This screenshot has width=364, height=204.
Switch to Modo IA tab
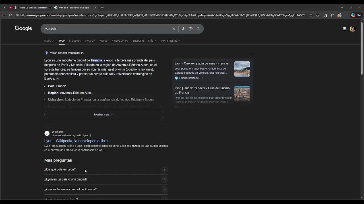pyautogui.click(x=49, y=41)
